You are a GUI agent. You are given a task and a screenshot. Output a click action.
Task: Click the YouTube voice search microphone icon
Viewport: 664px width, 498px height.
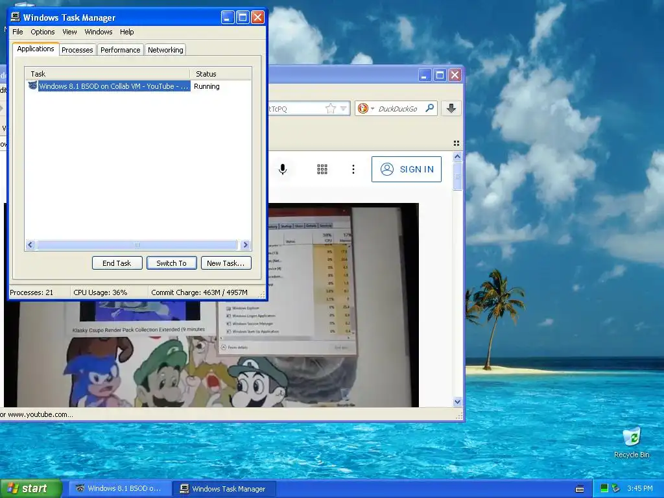[x=283, y=169]
